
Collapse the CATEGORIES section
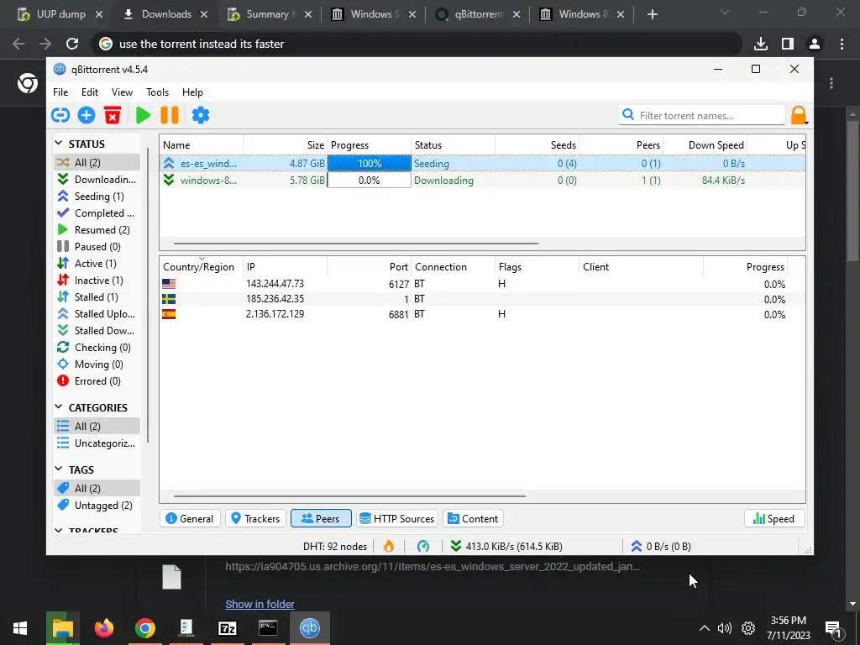point(59,407)
